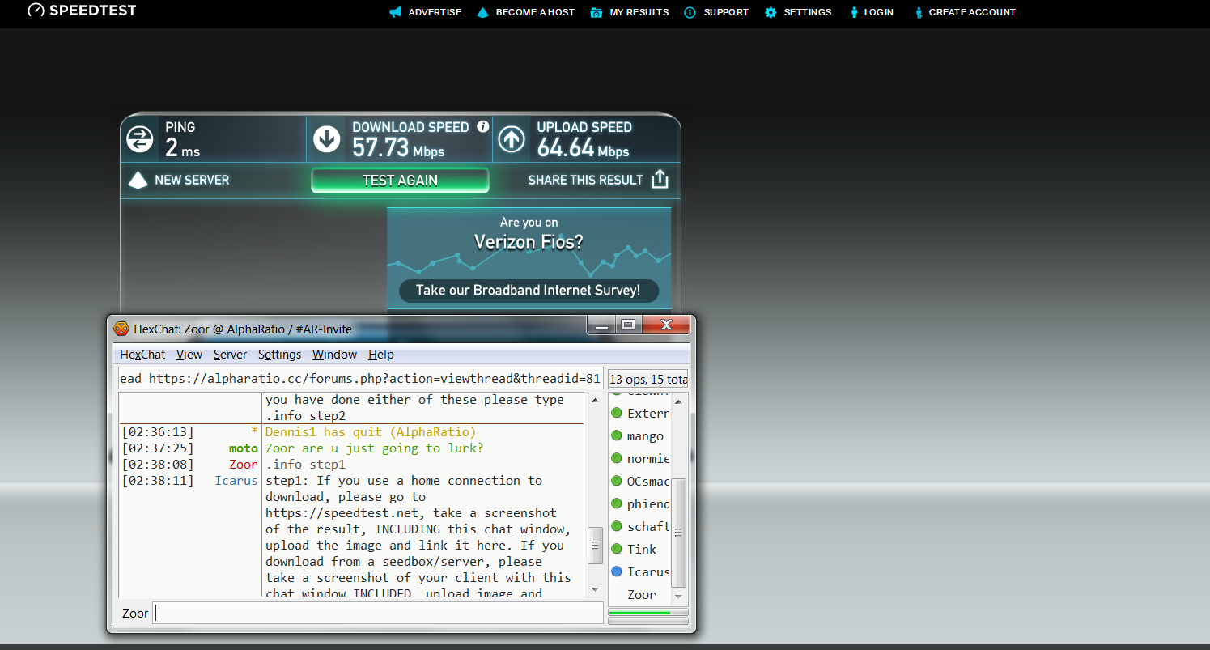Click the ping arrows icon
This screenshot has height=650, width=1210.
click(x=140, y=139)
